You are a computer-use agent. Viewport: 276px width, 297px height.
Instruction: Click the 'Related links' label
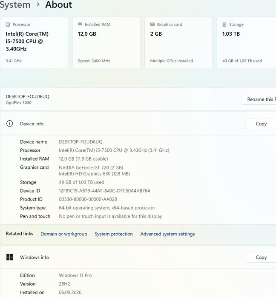19,234
